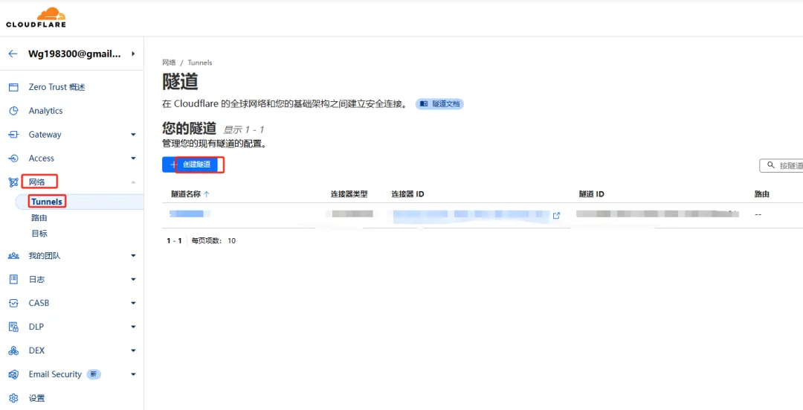Select the 网络 sidebar item
The height and width of the screenshot is (410, 803).
pos(37,182)
